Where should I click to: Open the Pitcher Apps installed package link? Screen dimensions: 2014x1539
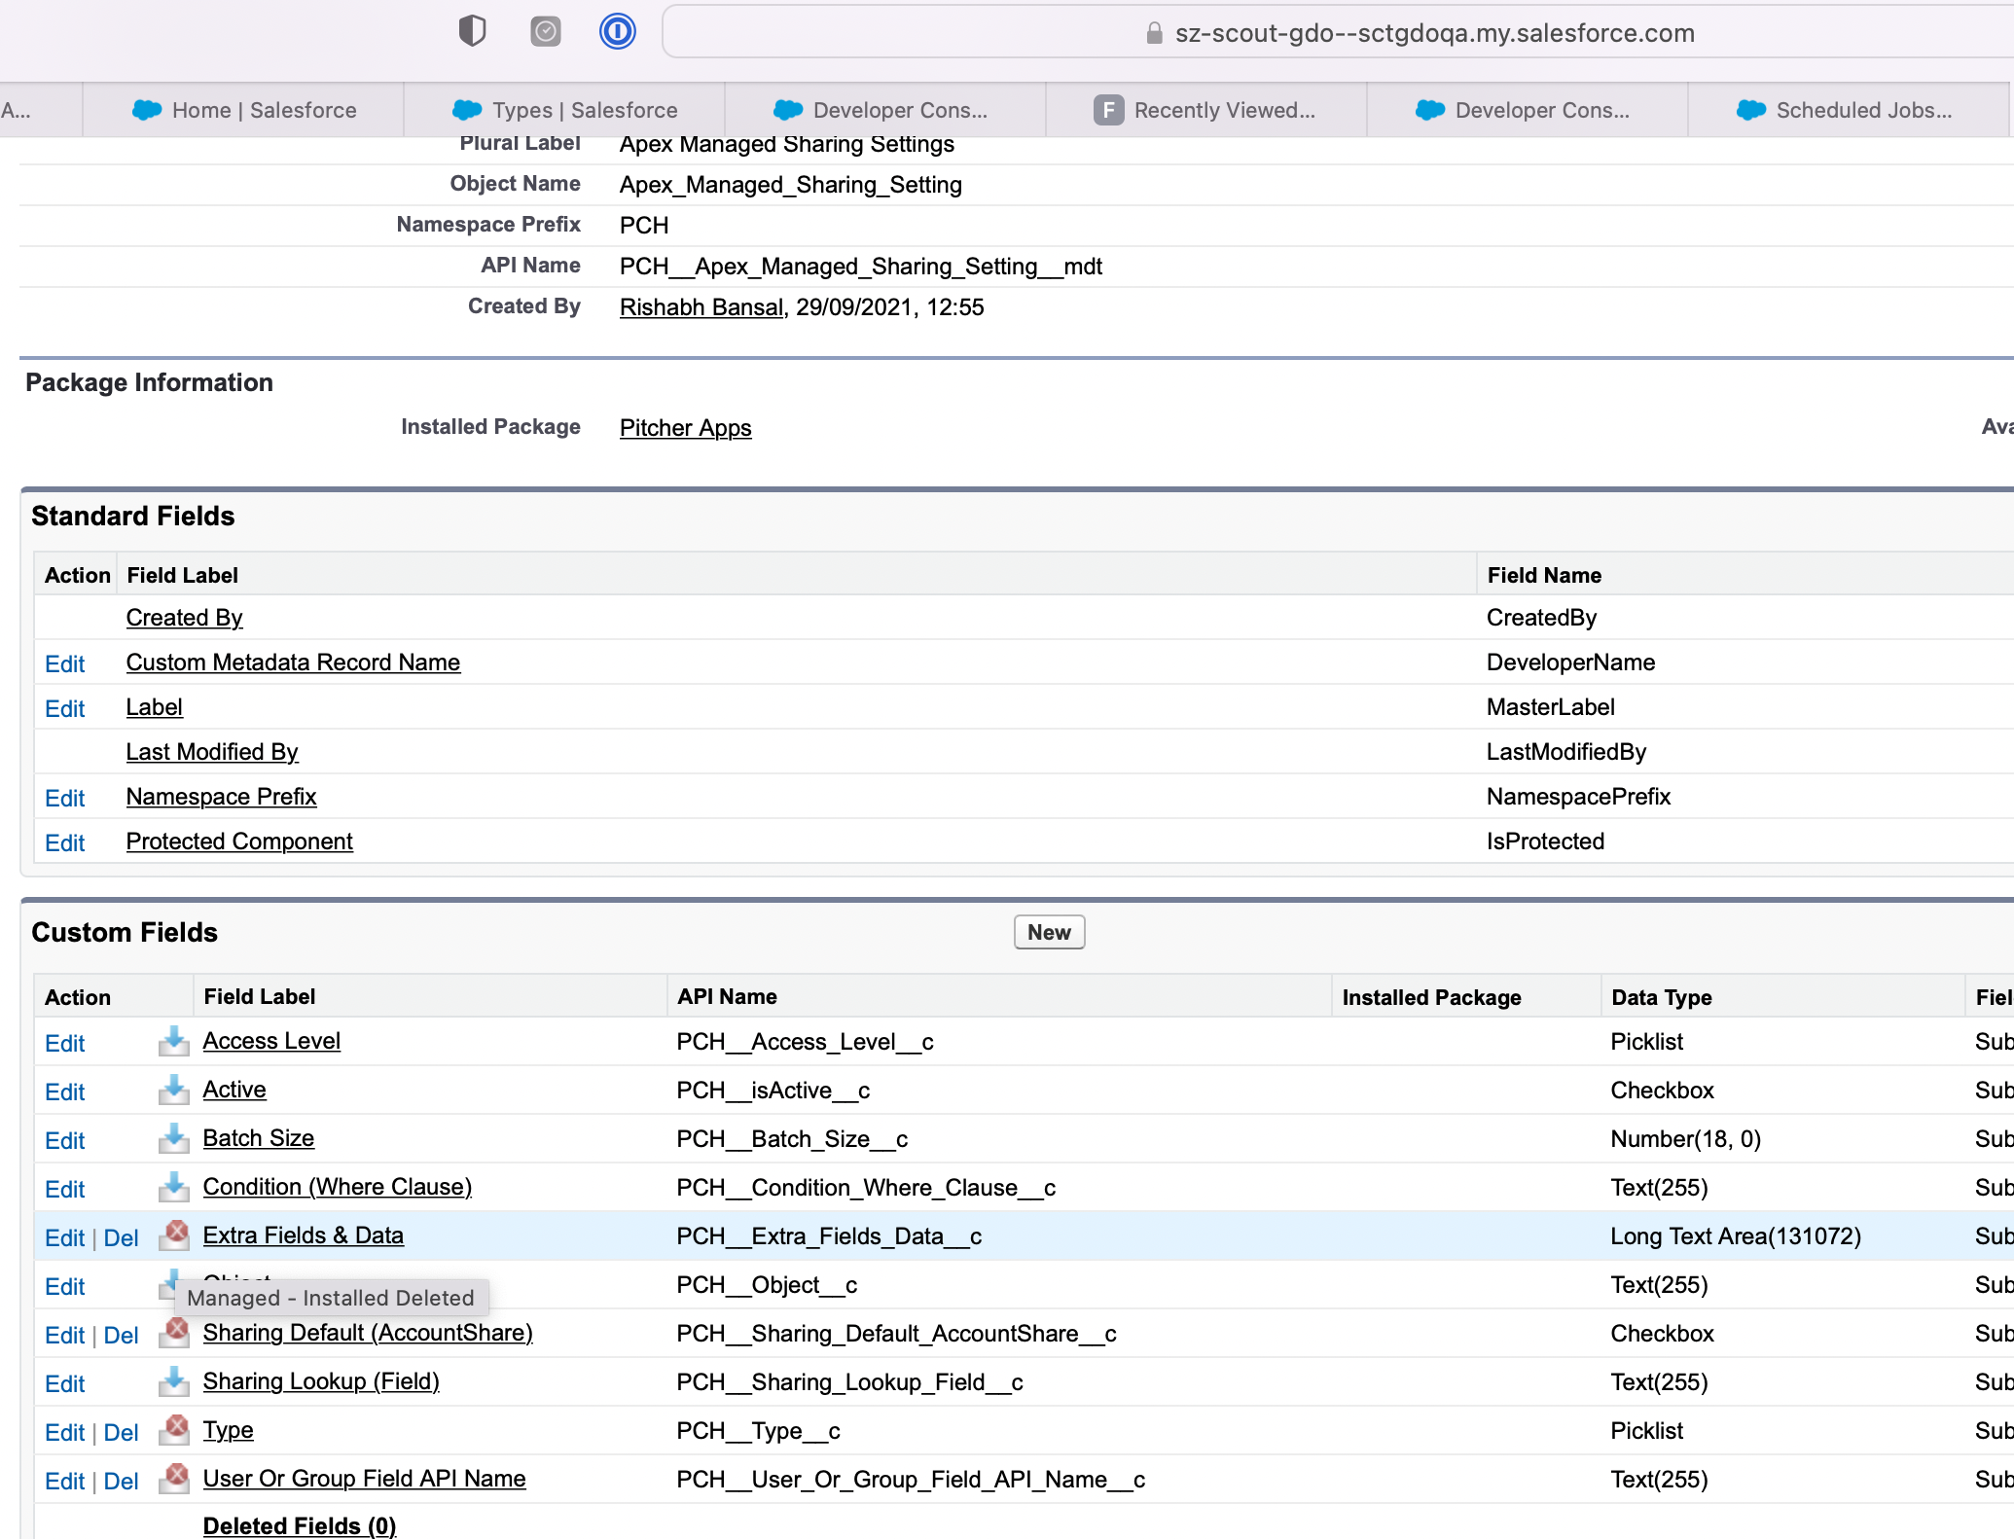click(x=685, y=428)
